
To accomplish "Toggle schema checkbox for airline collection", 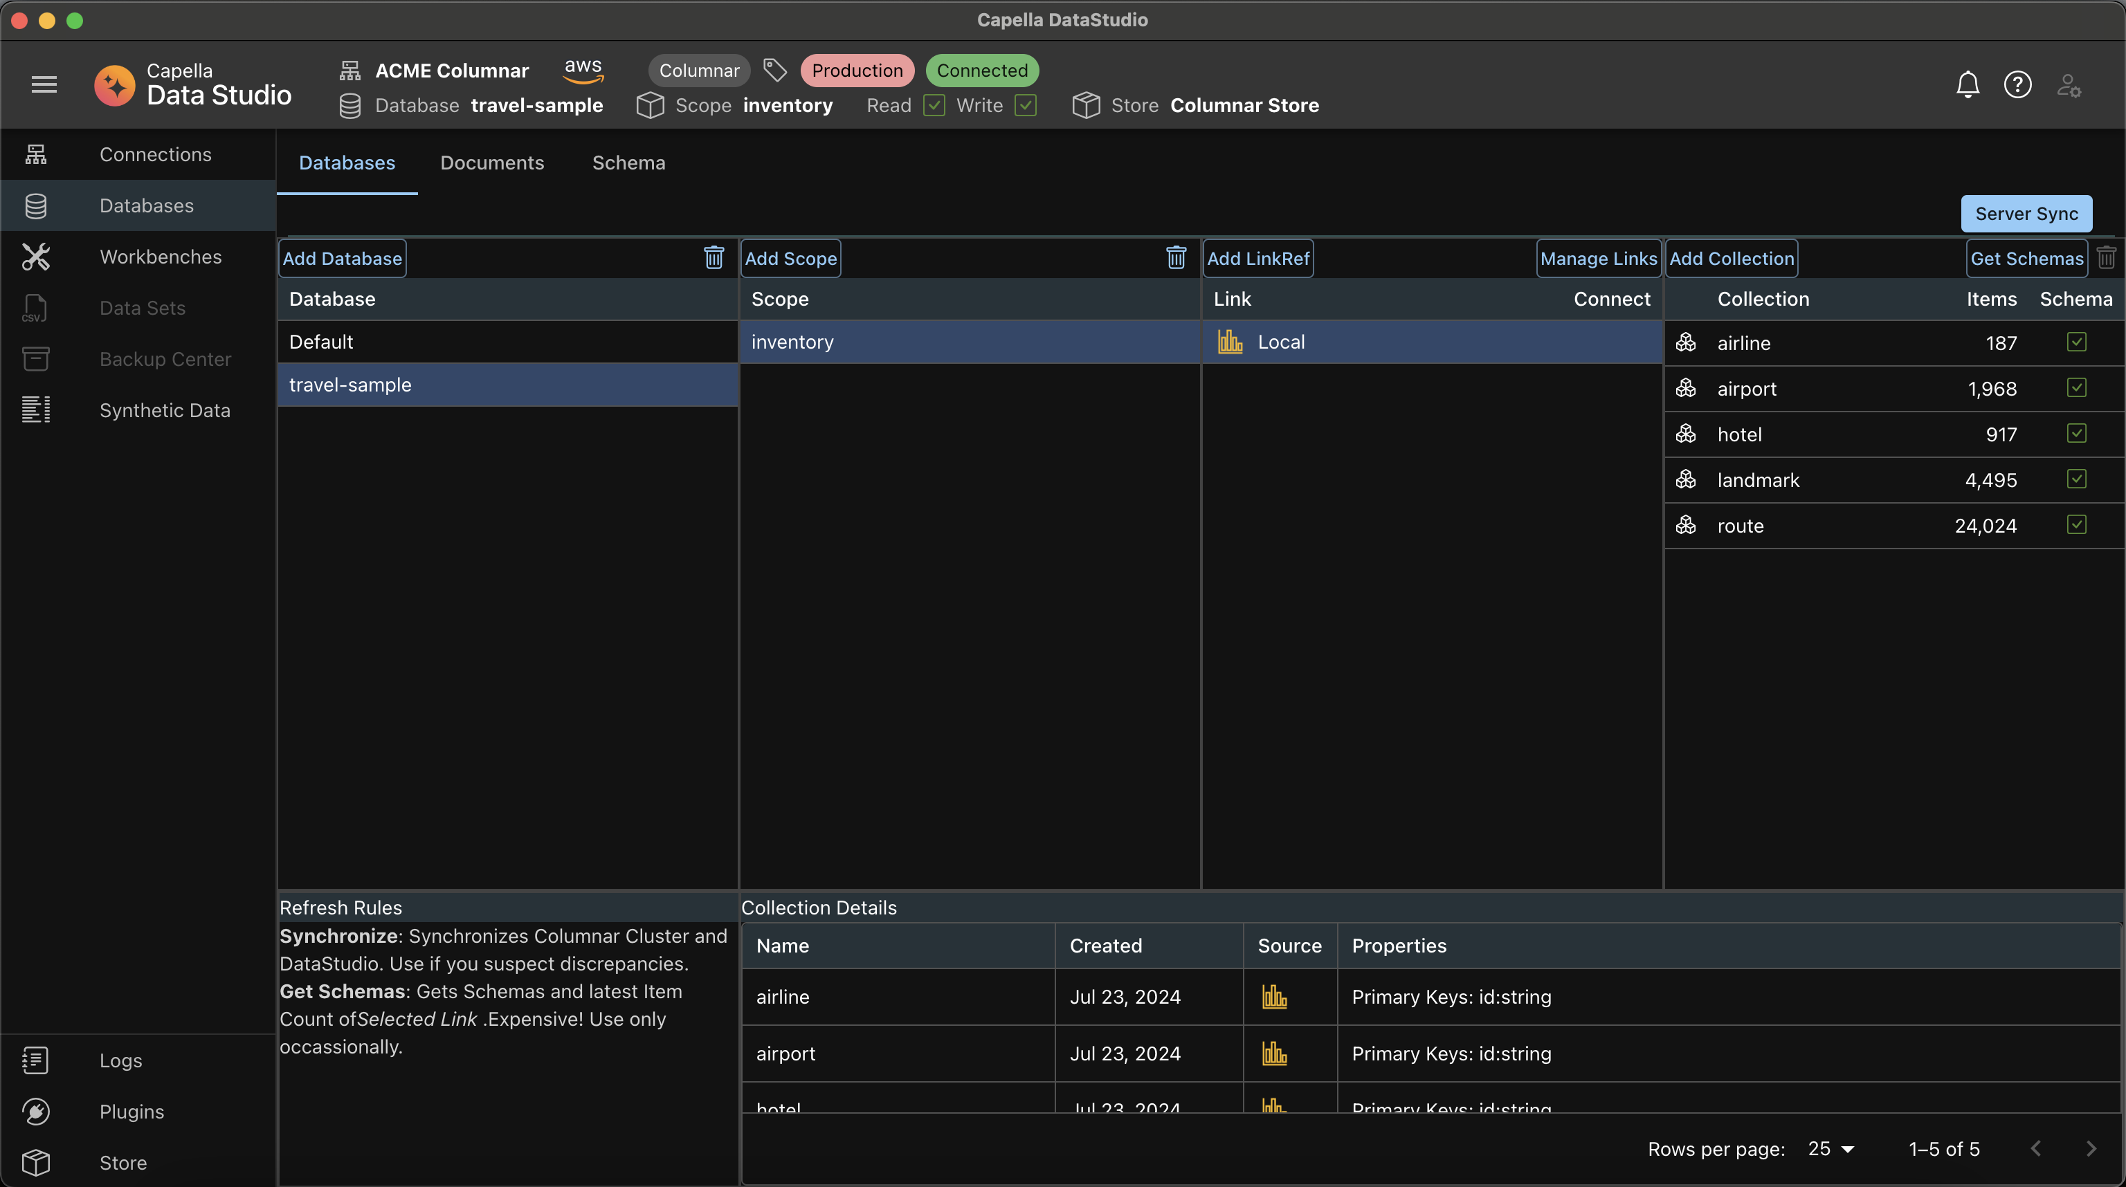I will (2076, 342).
